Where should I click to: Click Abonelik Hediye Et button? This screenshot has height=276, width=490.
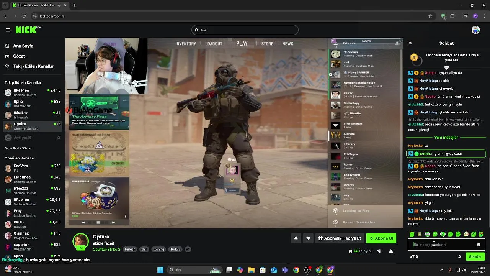(x=340, y=238)
